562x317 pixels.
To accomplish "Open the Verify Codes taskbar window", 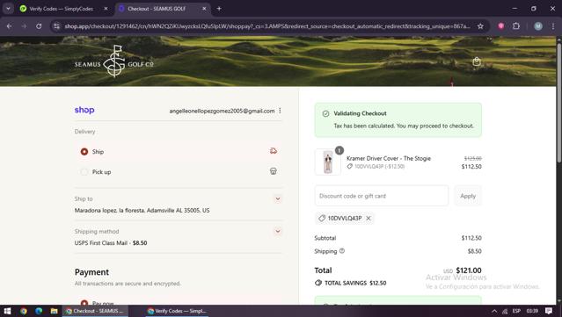I will tap(178, 311).
